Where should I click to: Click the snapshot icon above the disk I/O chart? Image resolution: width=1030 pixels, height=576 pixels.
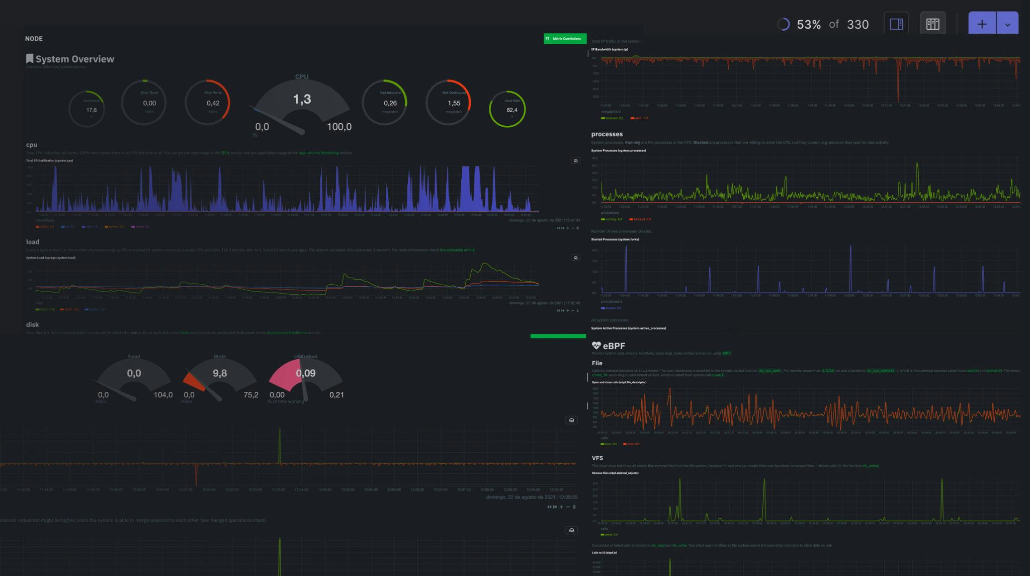(x=571, y=420)
